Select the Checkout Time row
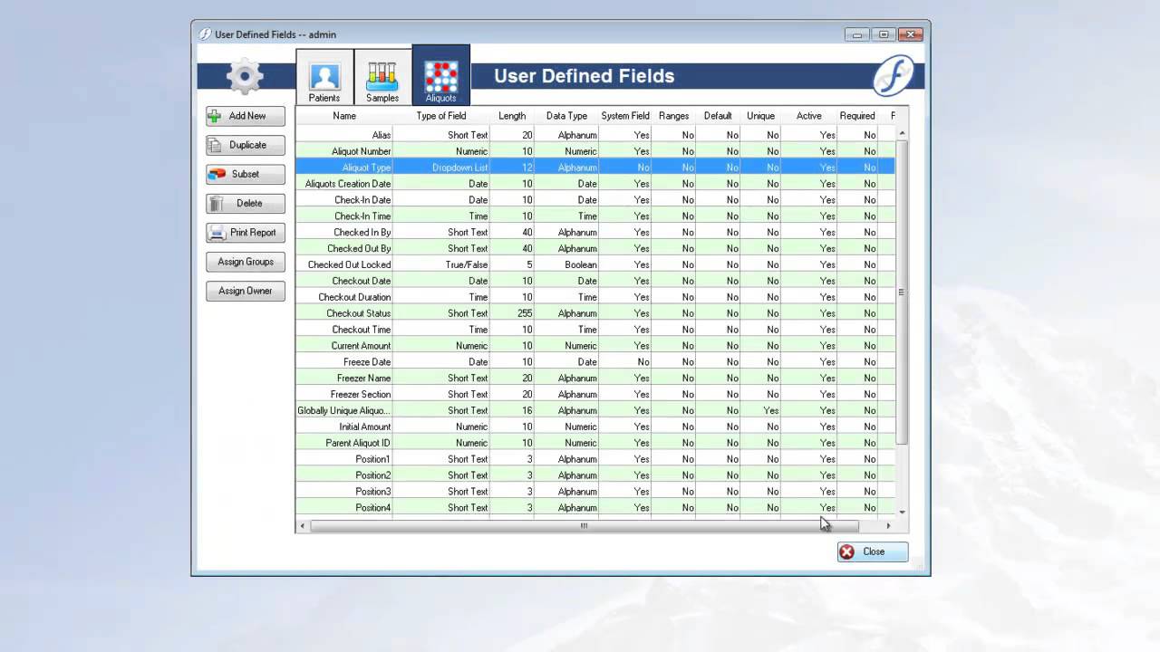The width and height of the screenshot is (1160, 652). (x=595, y=330)
